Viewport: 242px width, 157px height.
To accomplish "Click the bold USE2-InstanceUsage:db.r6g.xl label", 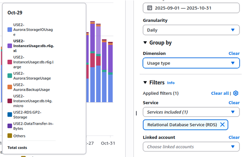I will [33, 46].
